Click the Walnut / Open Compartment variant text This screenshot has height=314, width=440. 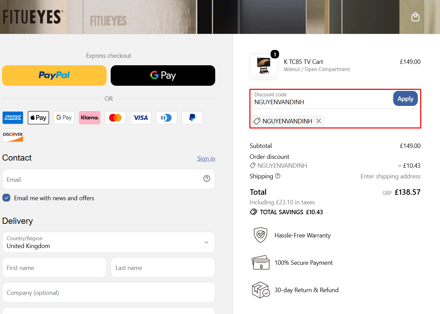317,69
